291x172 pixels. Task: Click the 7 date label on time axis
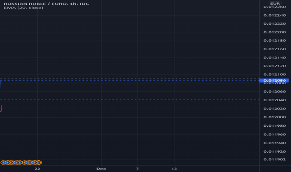(x=137, y=169)
